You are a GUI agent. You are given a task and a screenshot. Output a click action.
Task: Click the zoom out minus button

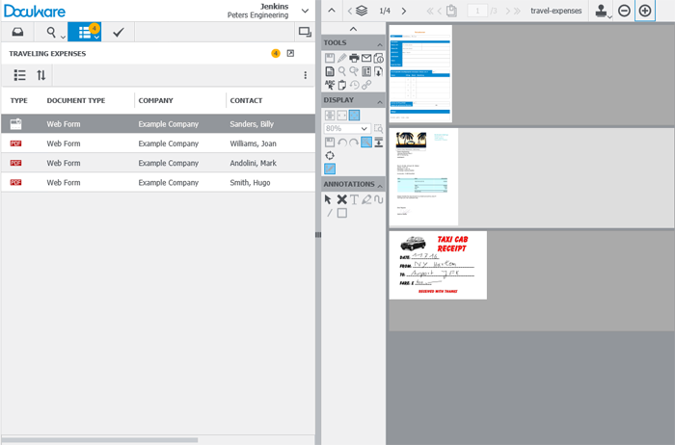pos(624,11)
